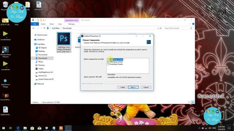The image size is (234, 131).
Task: Open AnjiNagaSurya (A:) drive in sidebar
Action: coord(45,72)
